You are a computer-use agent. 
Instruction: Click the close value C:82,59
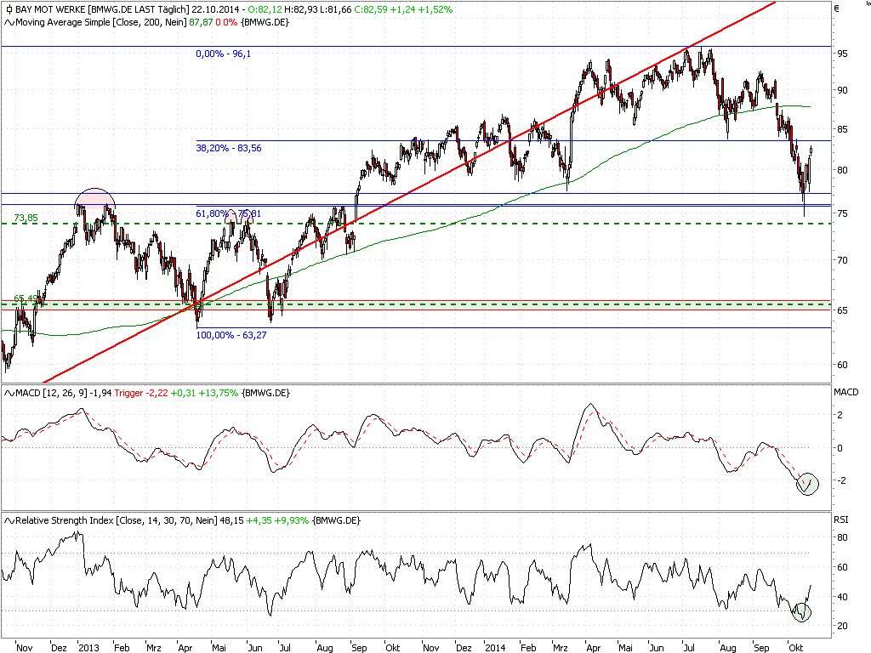point(373,9)
